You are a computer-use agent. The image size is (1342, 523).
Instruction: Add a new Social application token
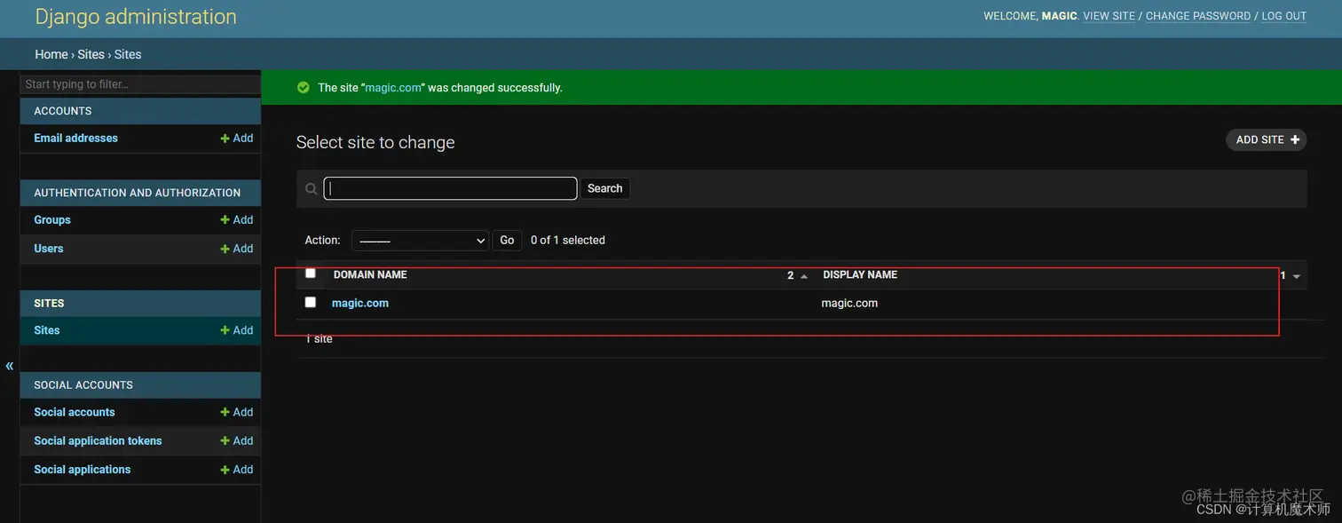pos(237,440)
